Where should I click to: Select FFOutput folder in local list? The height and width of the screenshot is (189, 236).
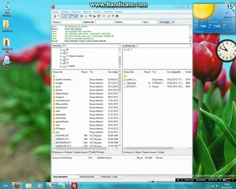click(x=60, y=129)
